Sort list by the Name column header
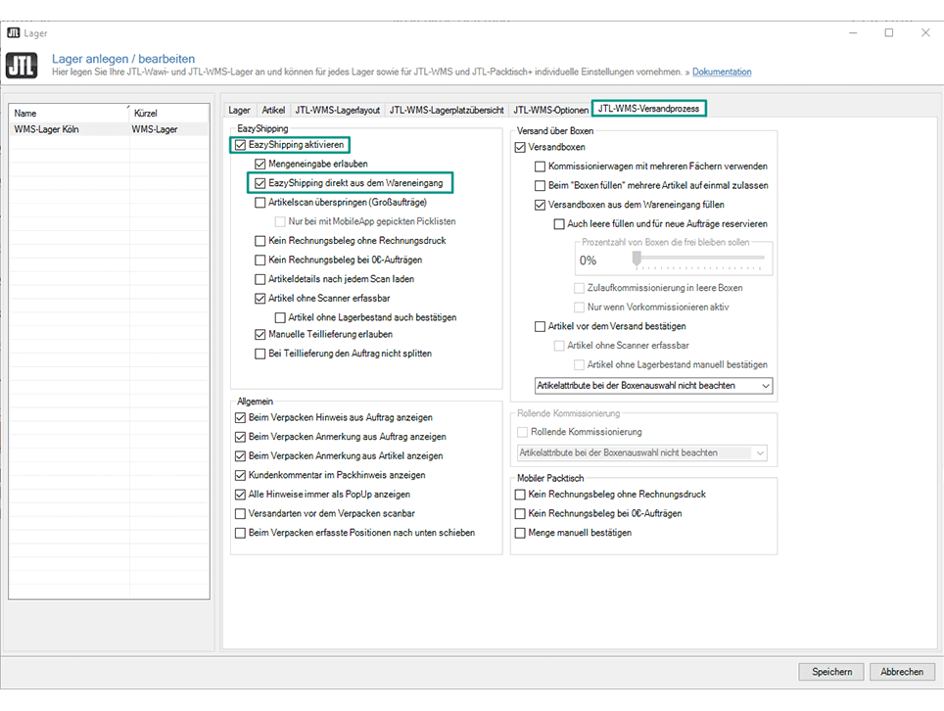This screenshot has width=944, height=711. click(67, 114)
